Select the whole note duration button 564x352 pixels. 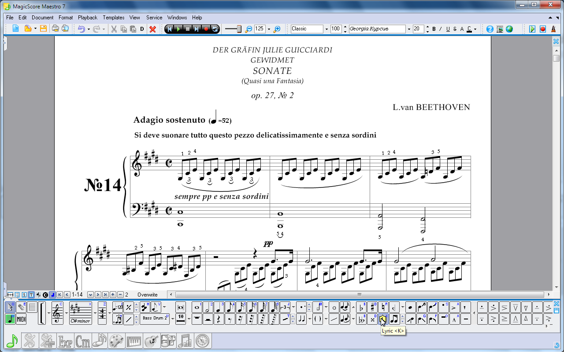(197, 307)
